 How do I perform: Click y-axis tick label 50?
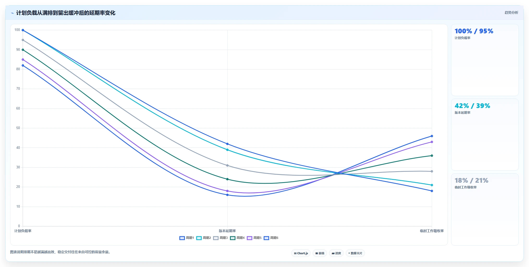pos(18,128)
